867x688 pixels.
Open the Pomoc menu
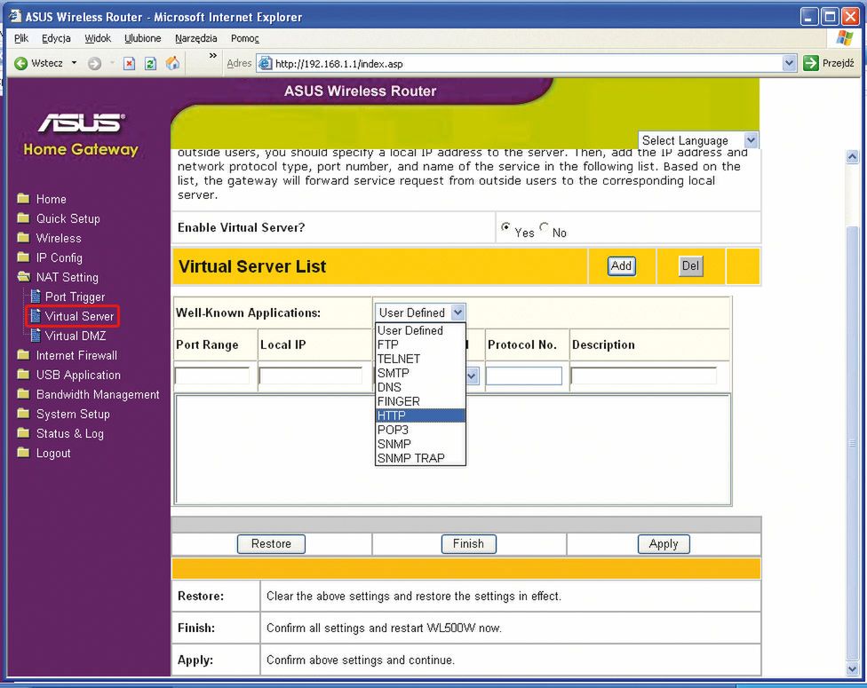(x=245, y=38)
